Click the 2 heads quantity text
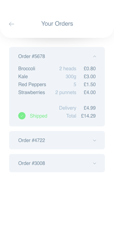114x248 pixels. click(68, 69)
